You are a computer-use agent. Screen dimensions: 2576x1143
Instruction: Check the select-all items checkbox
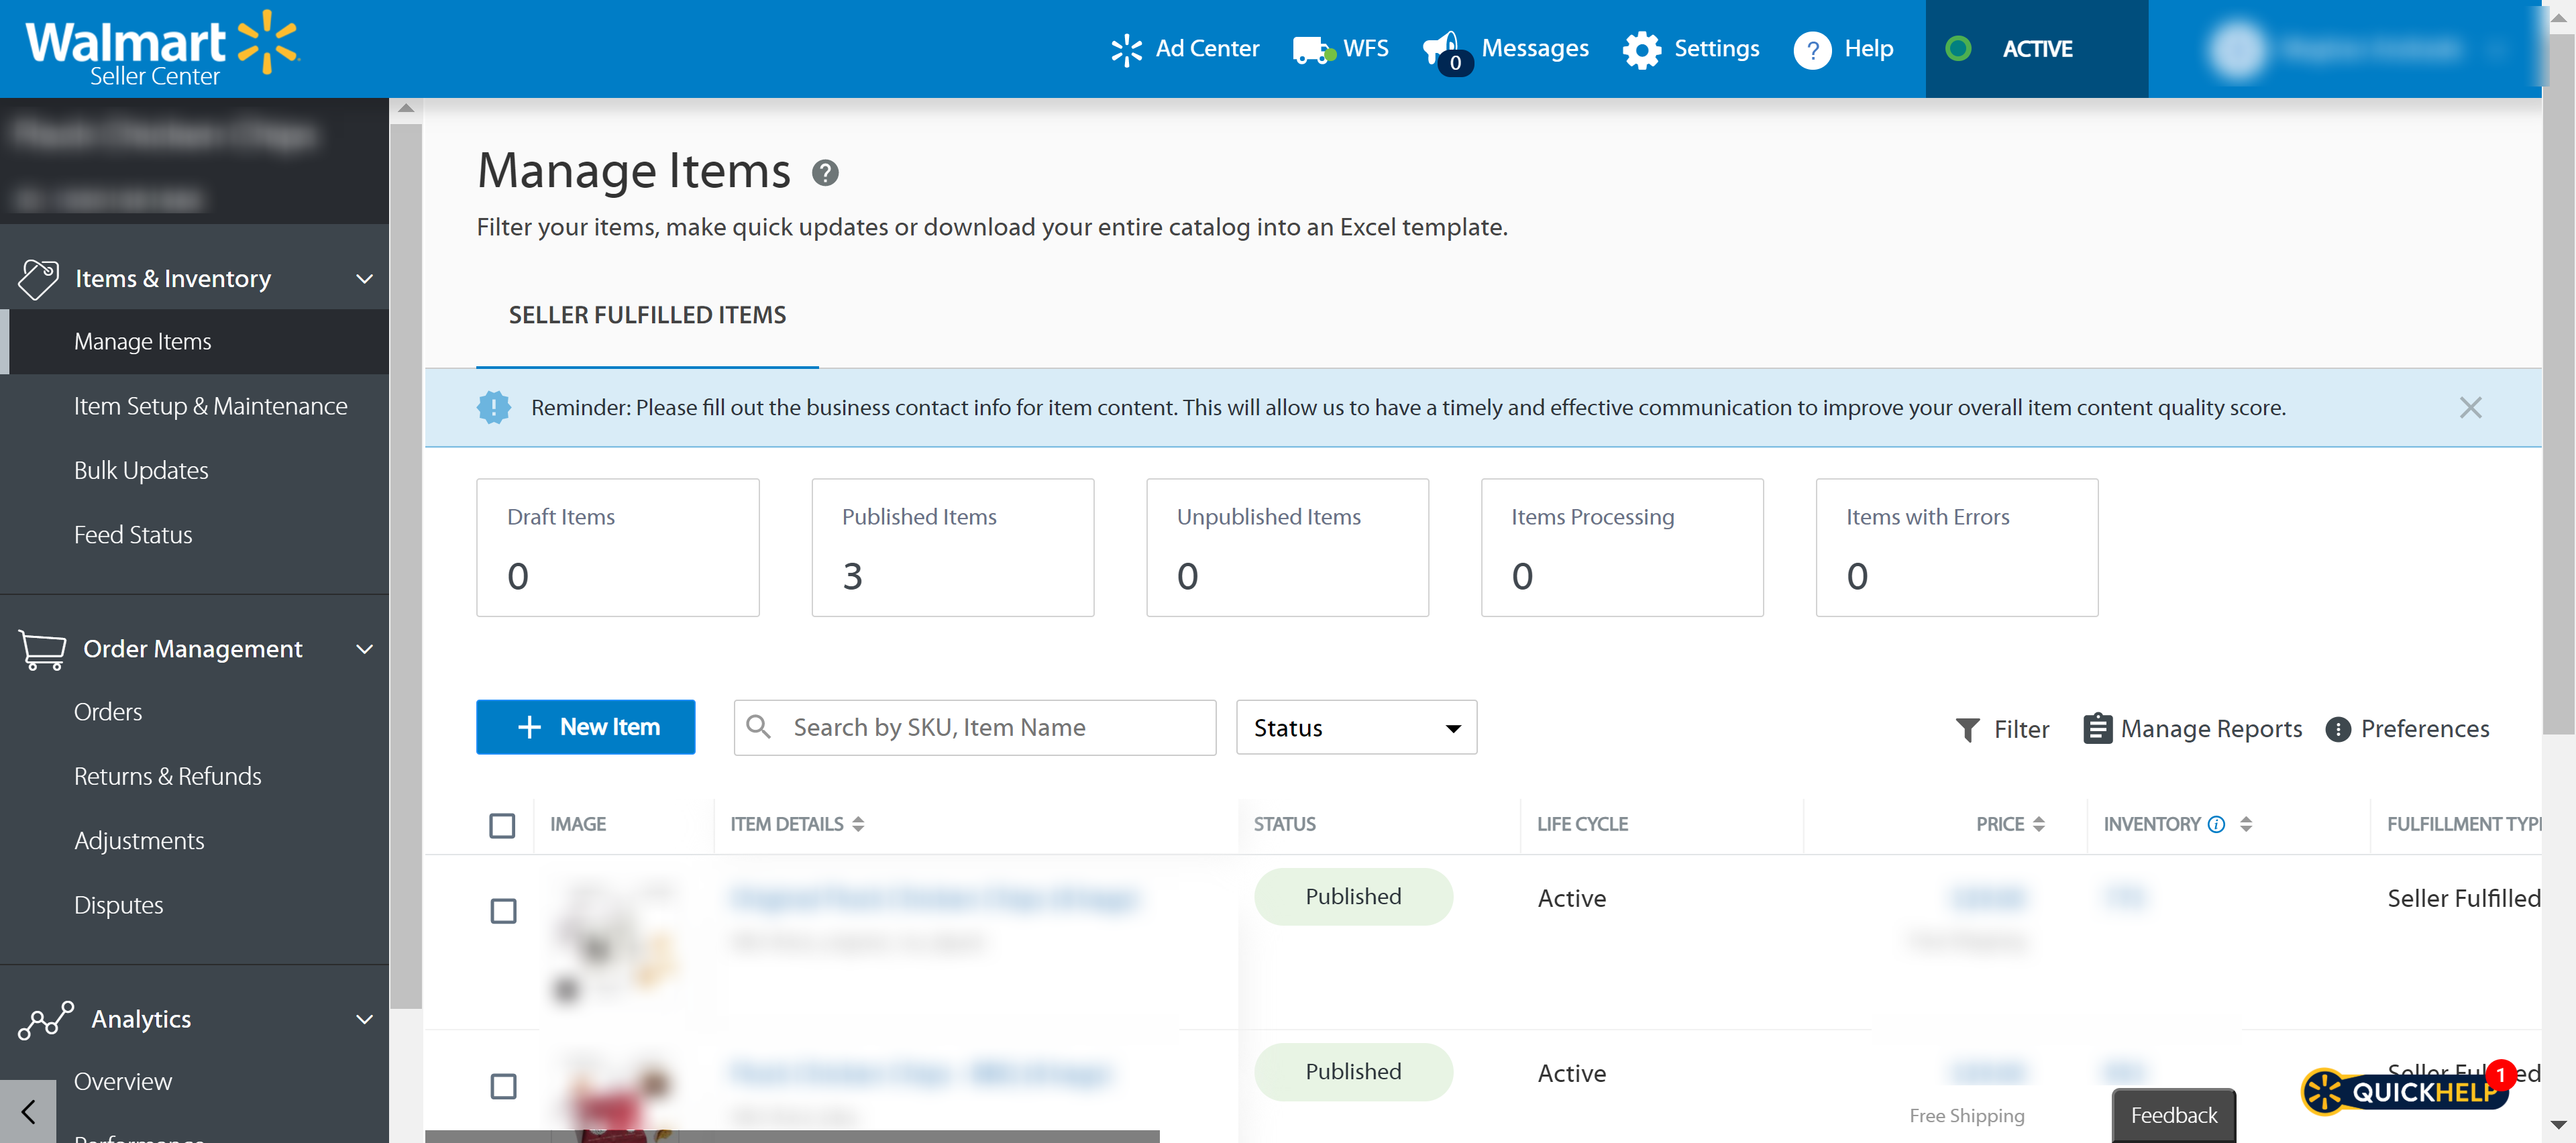[x=502, y=825]
